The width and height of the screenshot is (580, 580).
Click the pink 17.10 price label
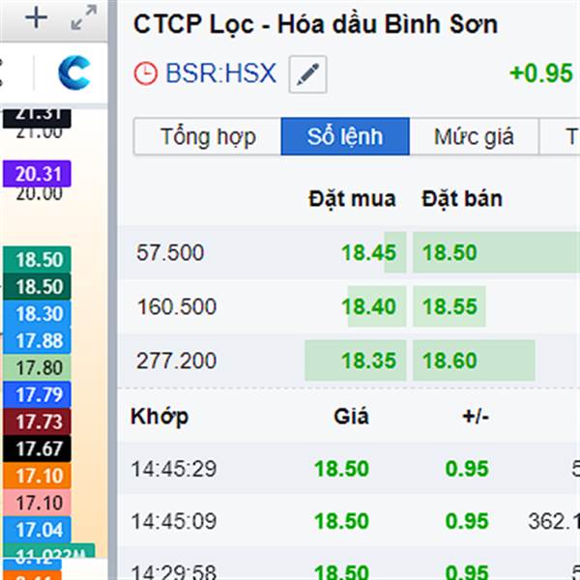(37, 503)
